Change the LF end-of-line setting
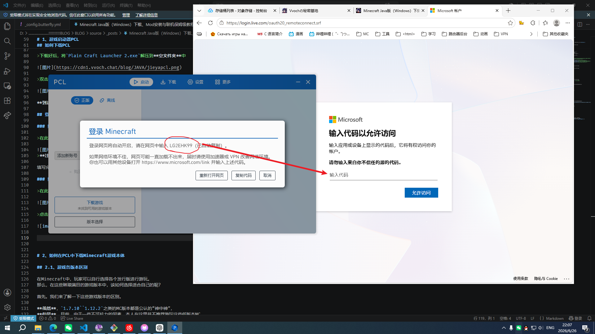 point(532,318)
